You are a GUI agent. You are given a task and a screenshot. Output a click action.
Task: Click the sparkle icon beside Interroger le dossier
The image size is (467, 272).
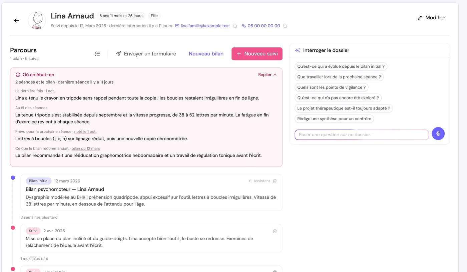click(298, 50)
